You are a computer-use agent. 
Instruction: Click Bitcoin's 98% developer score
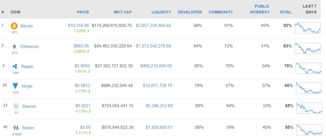pos(198,26)
